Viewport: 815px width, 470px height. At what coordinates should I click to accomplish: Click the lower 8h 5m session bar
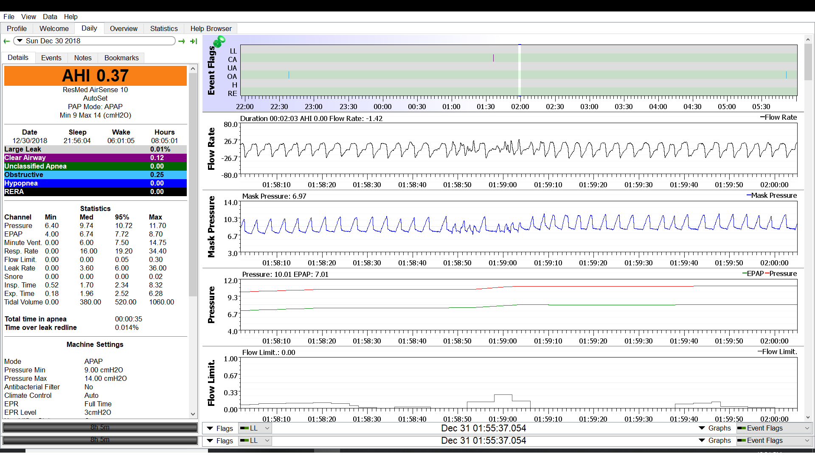(x=100, y=440)
